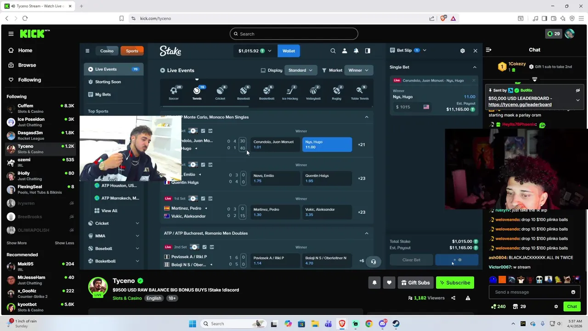Viewport: 588px width, 331px height.
Task: Select the Rugby sport icon
Action: pyautogui.click(x=336, y=92)
